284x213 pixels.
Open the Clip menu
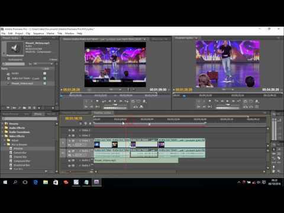click(28, 34)
